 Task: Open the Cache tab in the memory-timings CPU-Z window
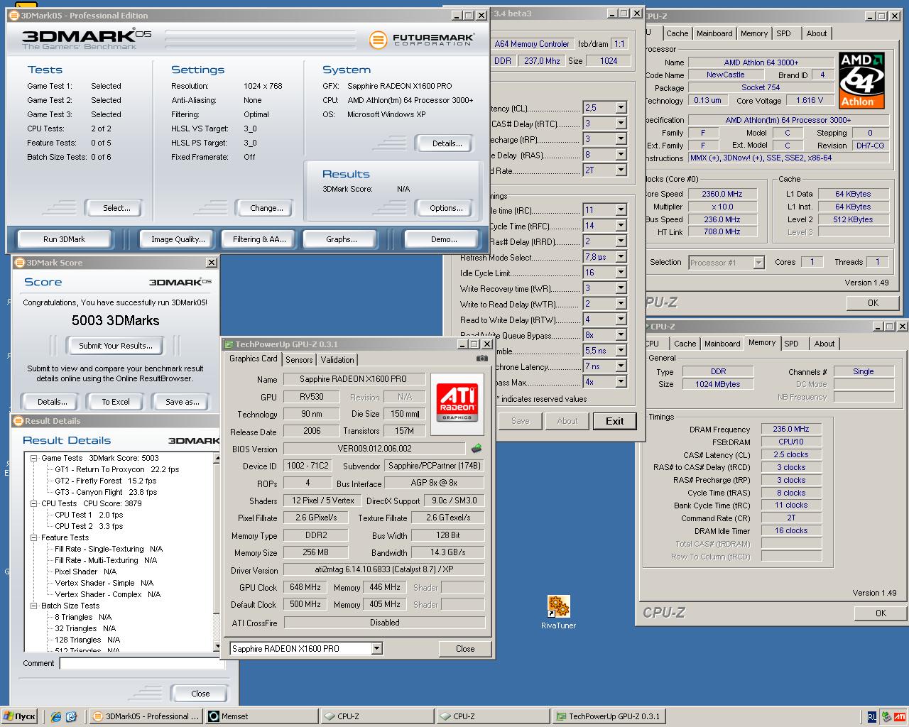pos(685,344)
